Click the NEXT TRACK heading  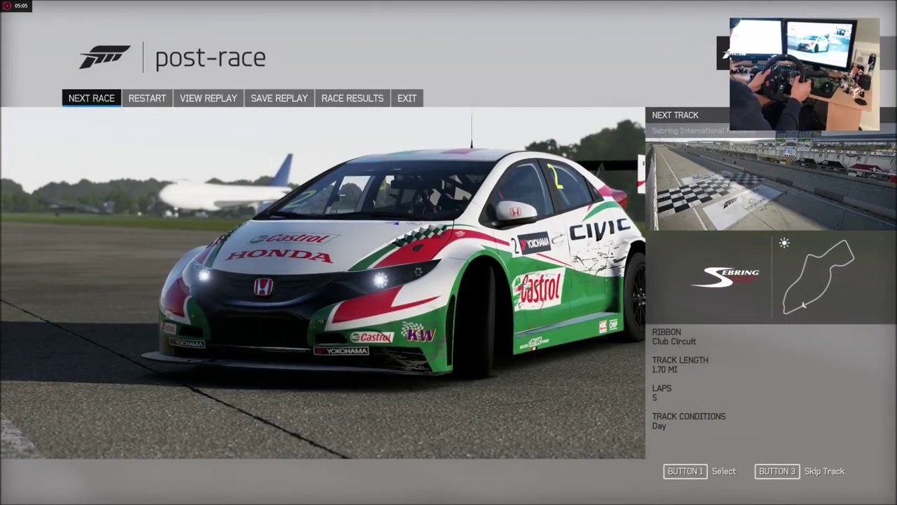675,115
